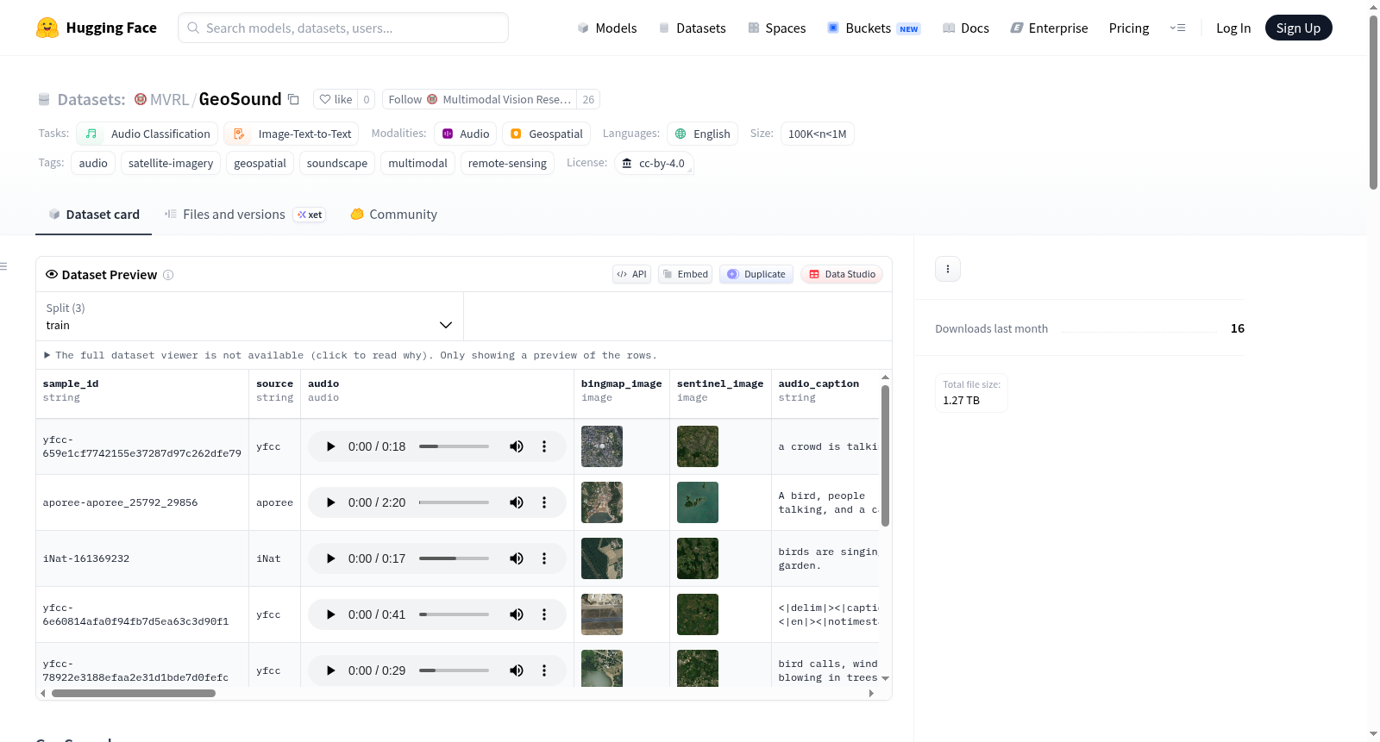Play the aporee 2:20 audio clip
The image size is (1380, 742).
click(330, 502)
